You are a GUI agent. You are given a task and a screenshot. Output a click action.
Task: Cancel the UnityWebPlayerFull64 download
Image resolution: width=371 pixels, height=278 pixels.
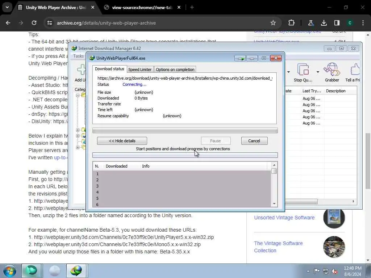(254, 141)
